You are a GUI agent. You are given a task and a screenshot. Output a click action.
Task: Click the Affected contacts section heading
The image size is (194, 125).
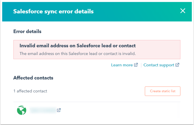(x=33, y=78)
